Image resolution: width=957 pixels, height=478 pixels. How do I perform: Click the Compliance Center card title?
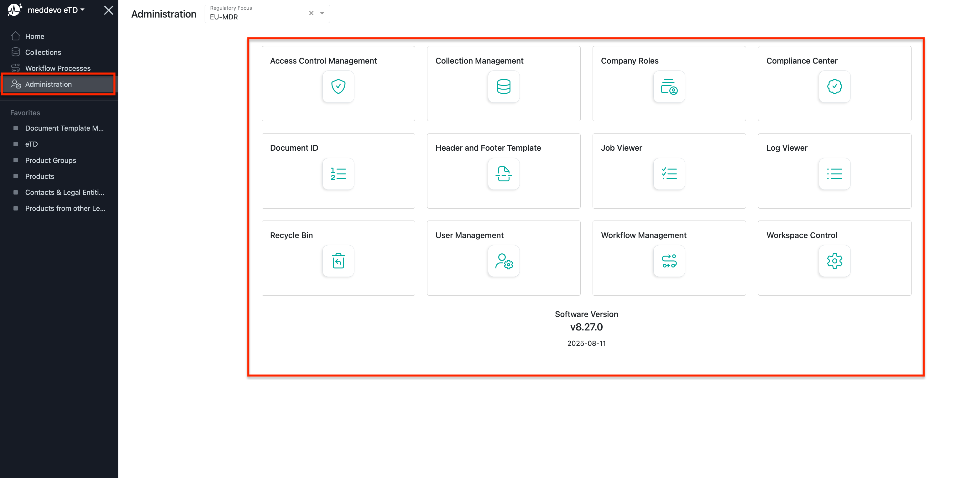pos(802,60)
